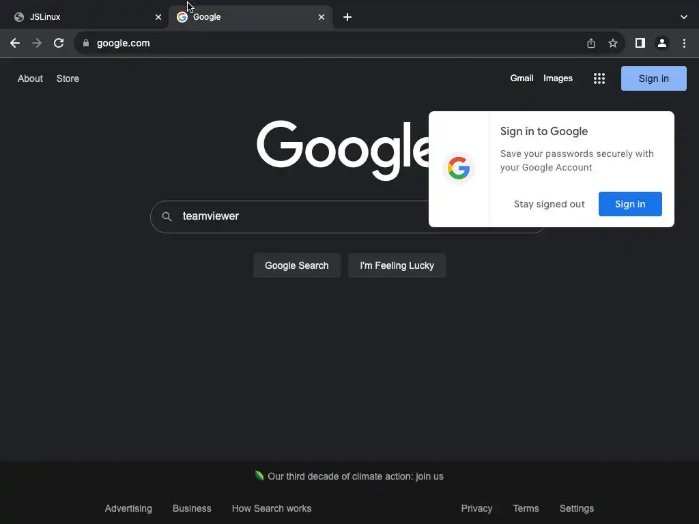Click the magnifier icon in the search box

click(x=167, y=216)
